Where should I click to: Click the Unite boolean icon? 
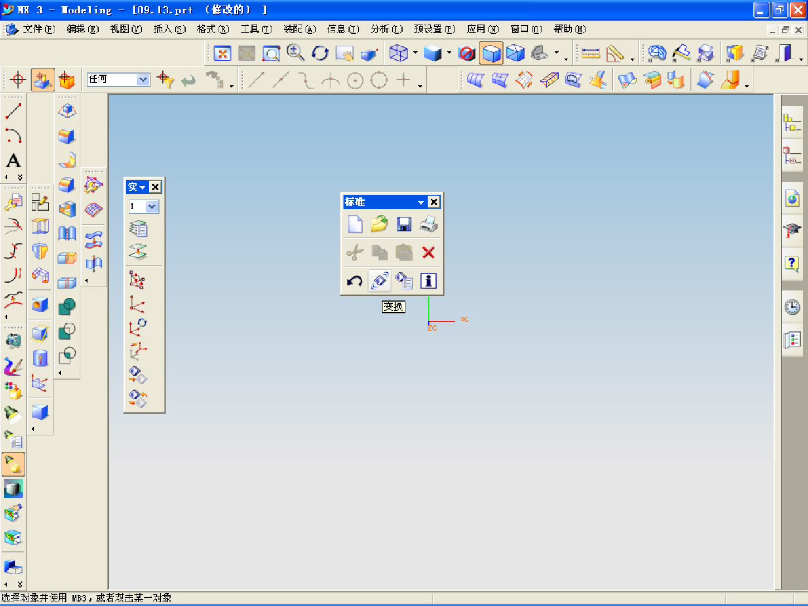coord(67,306)
